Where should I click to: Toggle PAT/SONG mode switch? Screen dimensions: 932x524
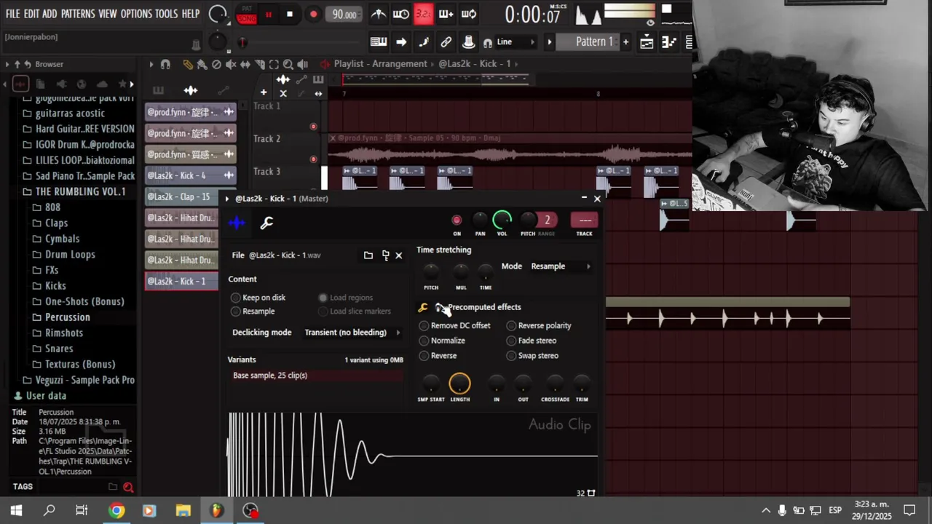click(246, 15)
